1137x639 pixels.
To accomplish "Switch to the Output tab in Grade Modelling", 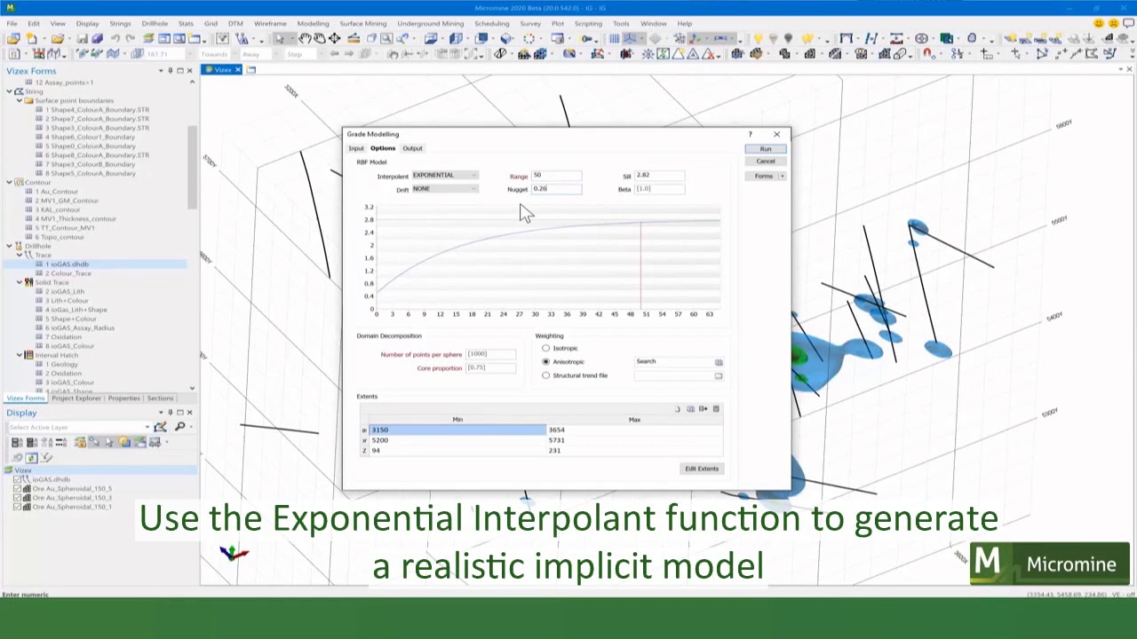I will [412, 148].
